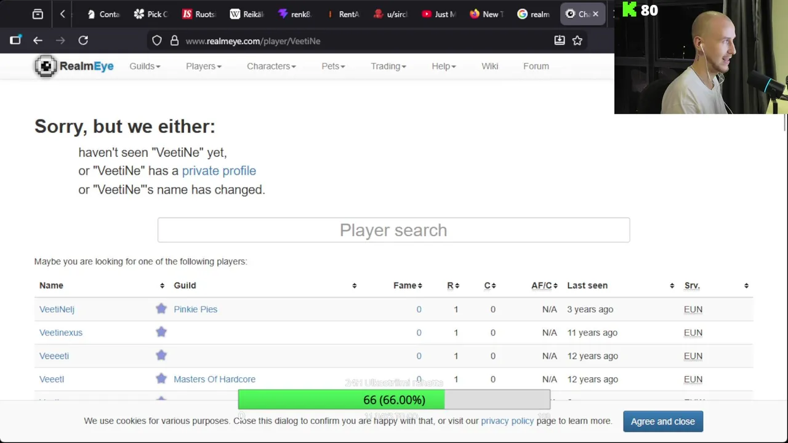Expand the Help dropdown menu
Image resolution: width=788 pixels, height=443 pixels.
pos(443,66)
